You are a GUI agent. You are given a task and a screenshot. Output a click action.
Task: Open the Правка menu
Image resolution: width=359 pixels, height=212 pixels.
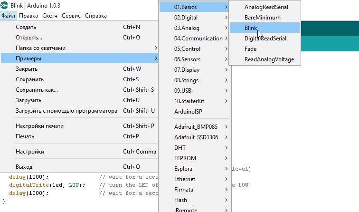28,16
